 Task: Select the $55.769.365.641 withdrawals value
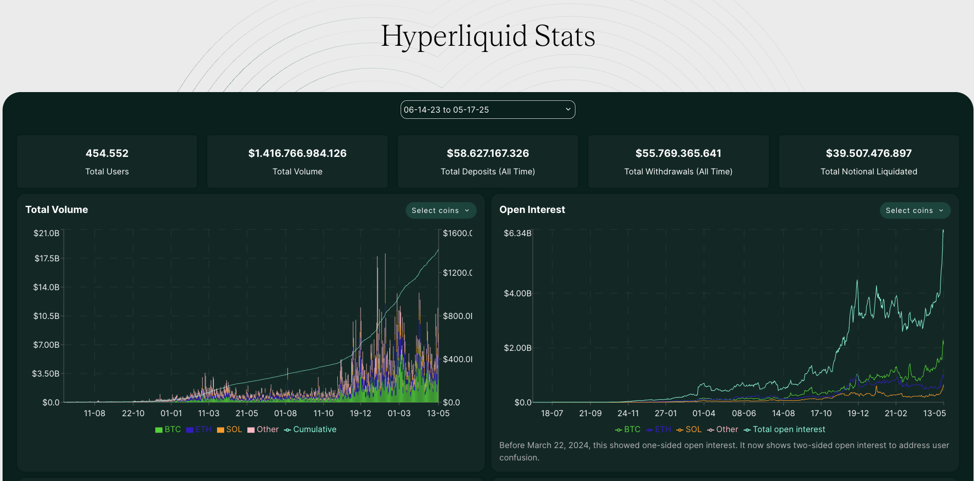[678, 153]
